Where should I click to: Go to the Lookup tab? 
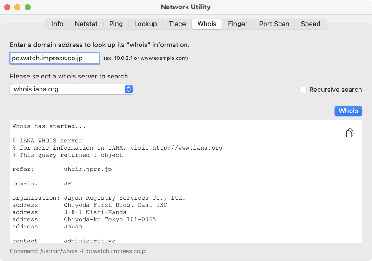[146, 24]
